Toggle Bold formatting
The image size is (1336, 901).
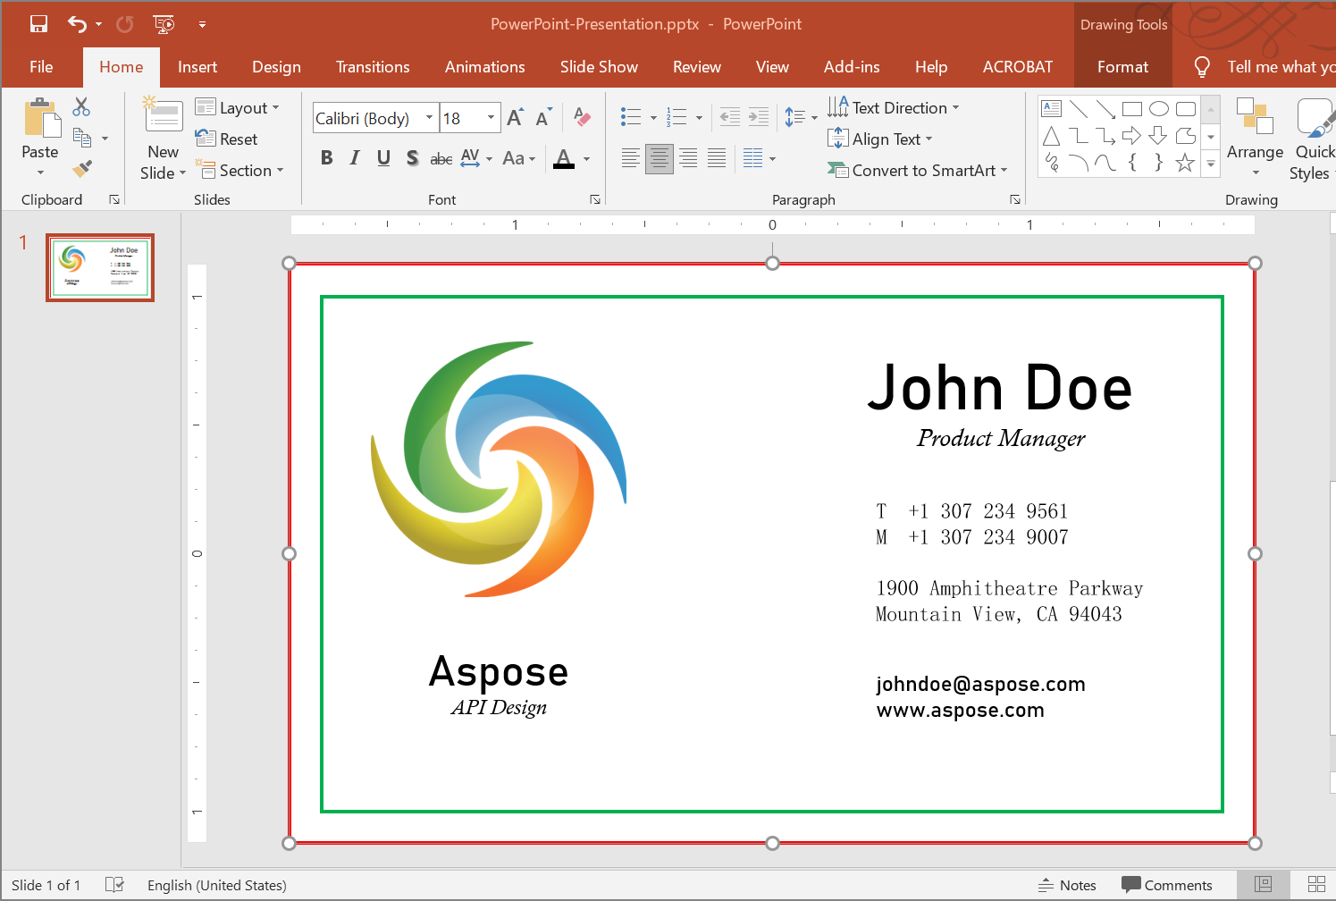[326, 158]
